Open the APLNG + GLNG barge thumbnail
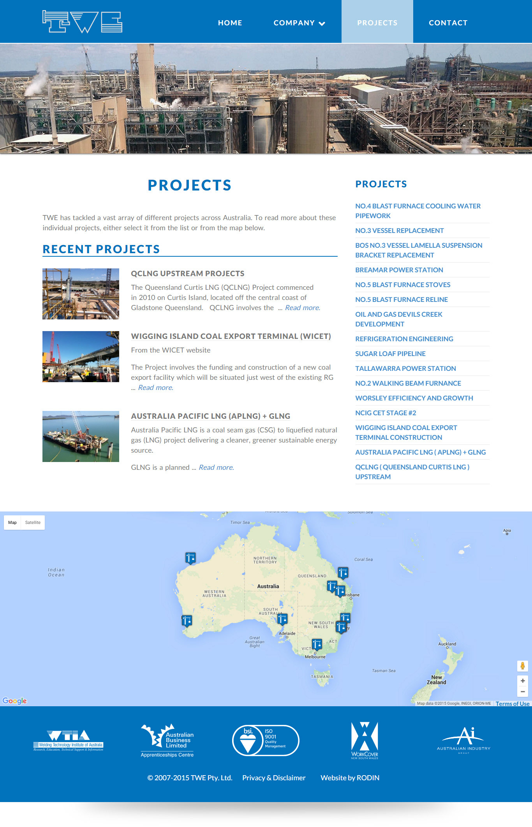 tap(81, 436)
